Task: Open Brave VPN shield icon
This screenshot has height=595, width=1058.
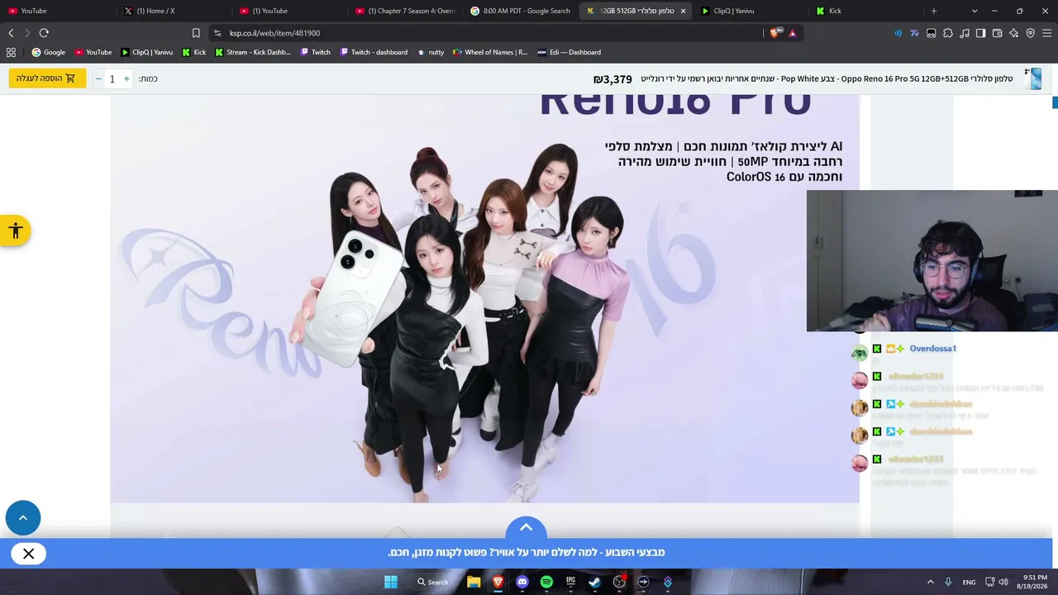Action: [x=1031, y=33]
